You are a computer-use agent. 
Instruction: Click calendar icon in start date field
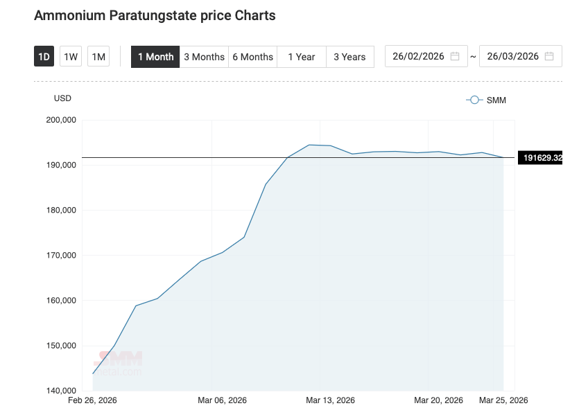[x=455, y=57]
